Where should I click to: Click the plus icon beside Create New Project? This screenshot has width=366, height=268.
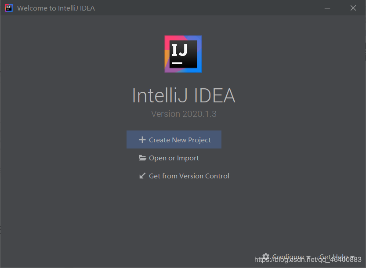click(142, 140)
